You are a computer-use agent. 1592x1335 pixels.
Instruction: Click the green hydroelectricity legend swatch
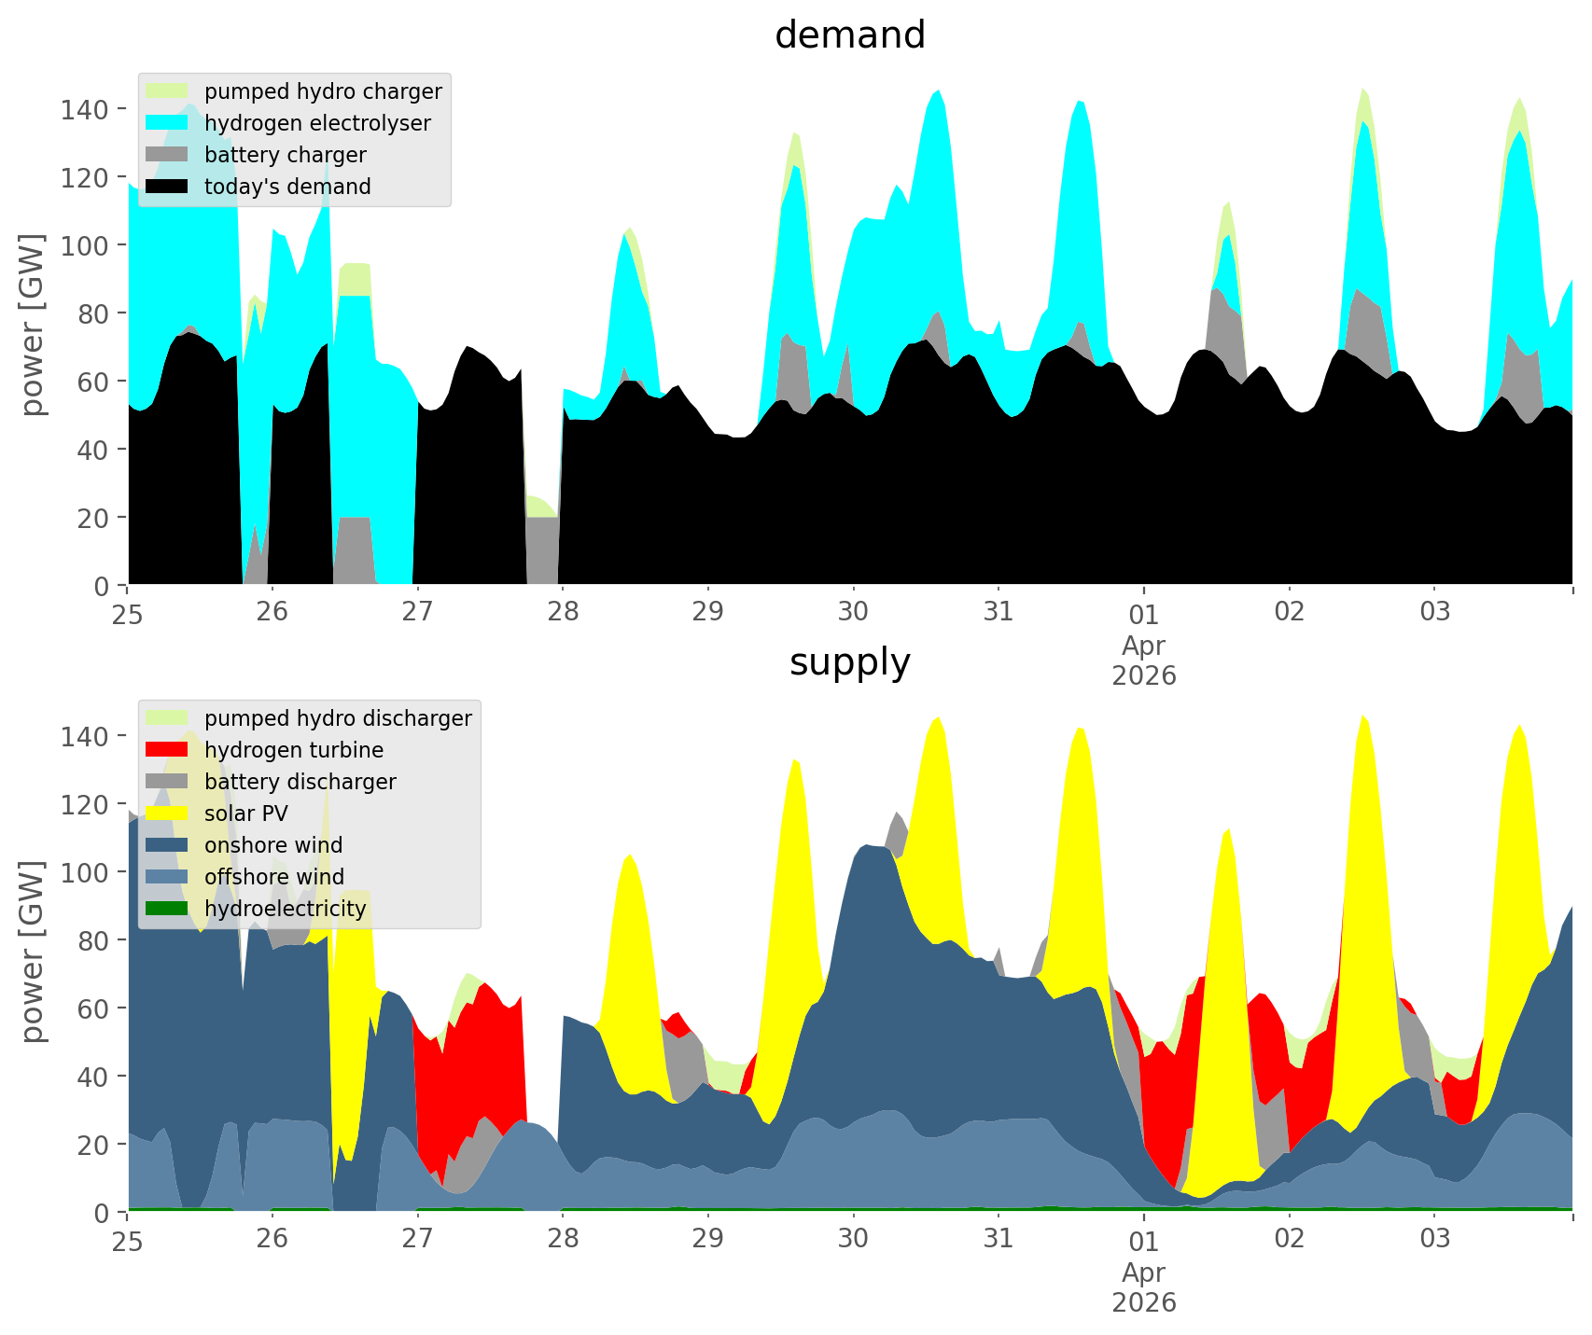[x=167, y=909]
